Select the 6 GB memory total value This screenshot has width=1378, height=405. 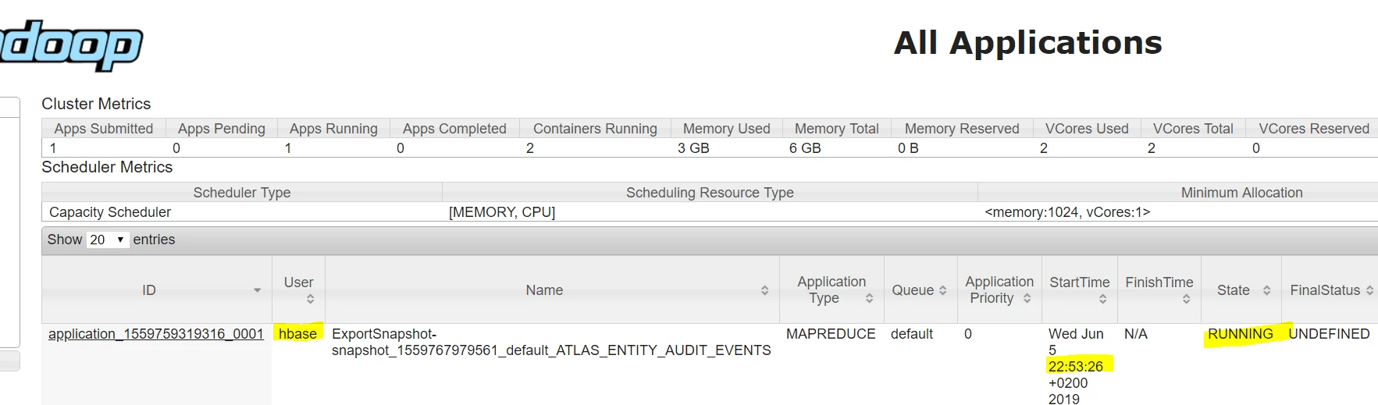click(x=805, y=148)
